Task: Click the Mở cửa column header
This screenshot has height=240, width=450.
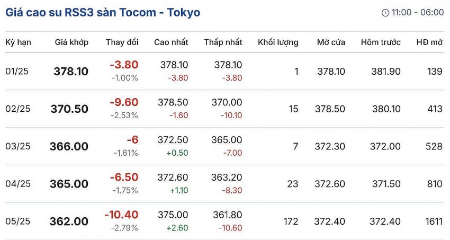Action: point(331,42)
